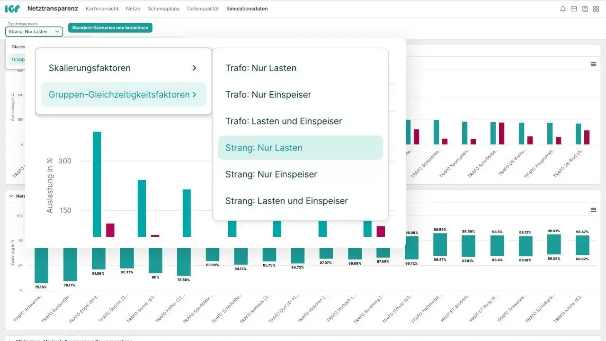606x341 pixels.
Task: Expand Gruppen-Gleichzeitigkeitsfaktoren submenu in magnified menu
Action: pyautogui.click(x=124, y=94)
